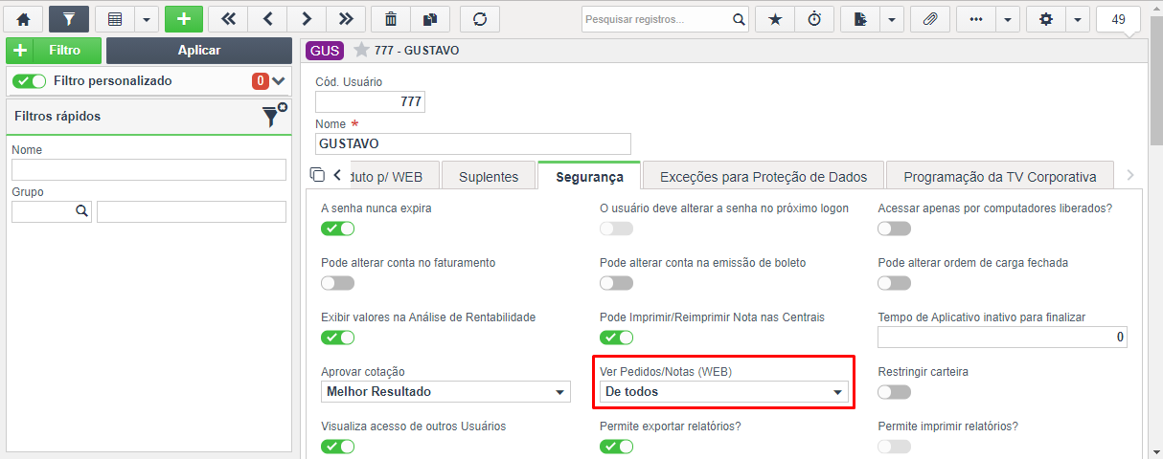The width and height of the screenshot is (1163, 459).
Task: Expand the arrow beside the ellipsis button
Action: pyautogui.click(x=1007, y=19)
